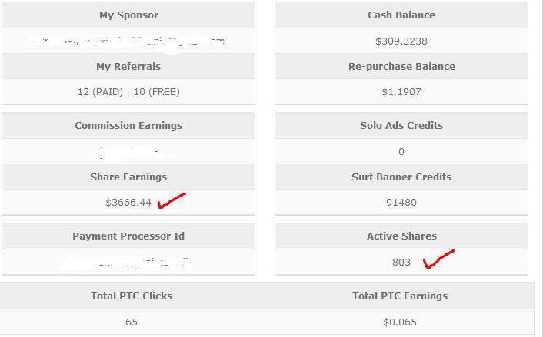
Task: Click the red checkmark beside Share Earnings
Action: point(172,201)
